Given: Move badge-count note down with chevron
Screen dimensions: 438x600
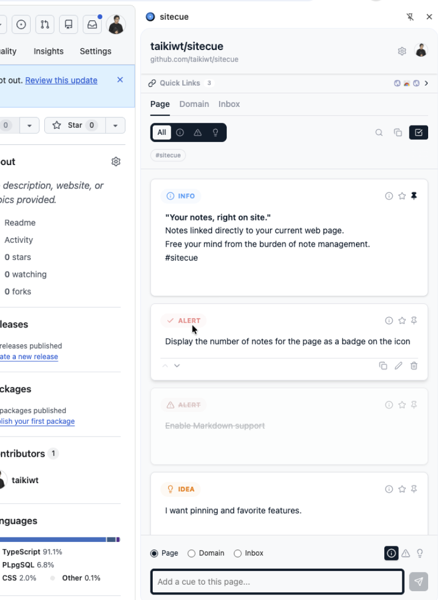Looking at the screenshot, I should click(177, 366).
